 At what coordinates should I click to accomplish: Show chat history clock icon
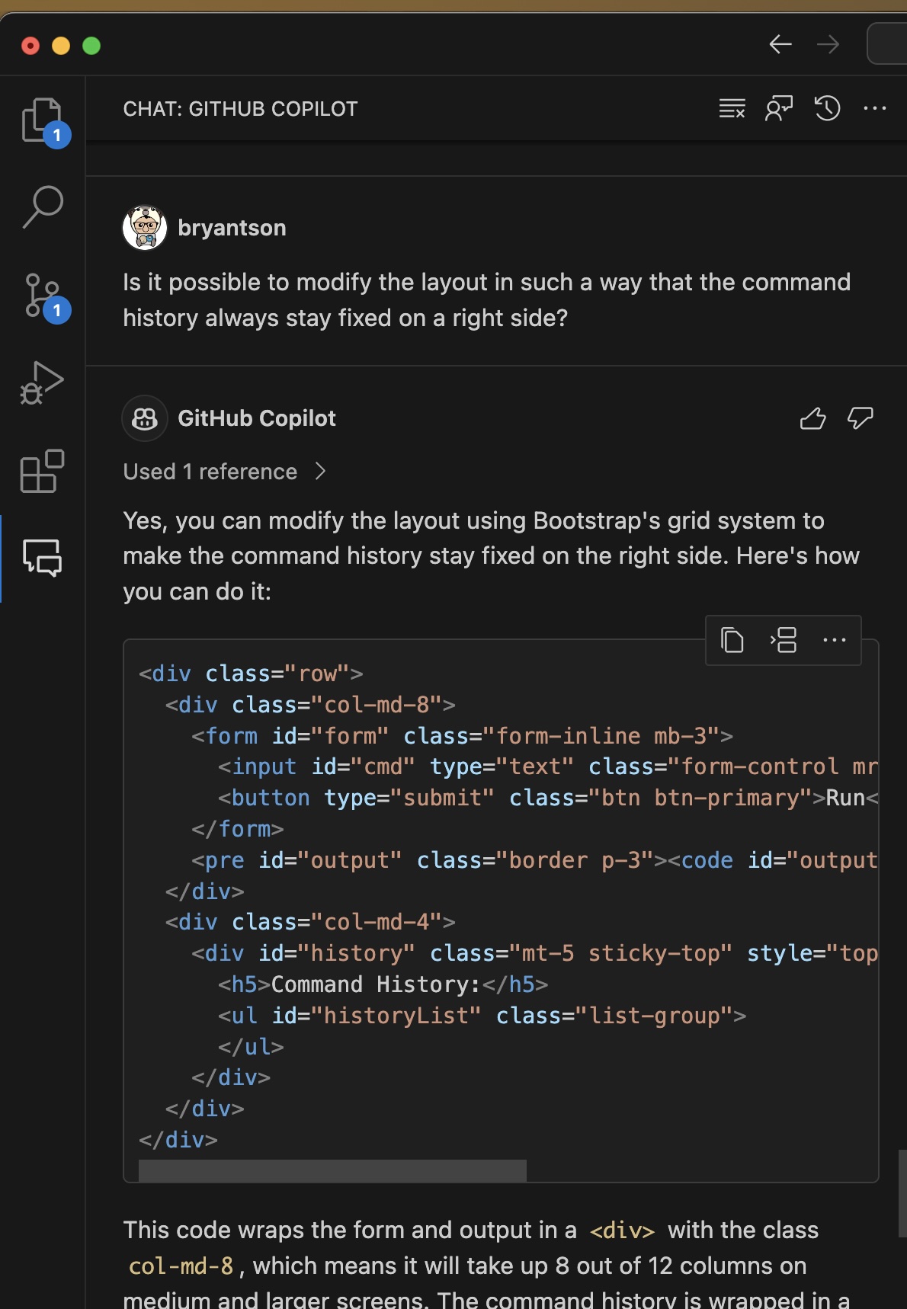coord(827,109)
